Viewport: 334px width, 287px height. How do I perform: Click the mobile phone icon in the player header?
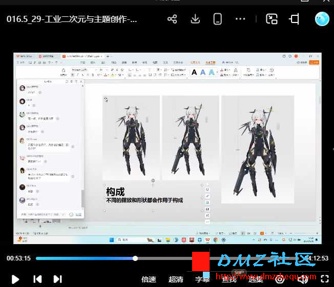click(218, 19)
